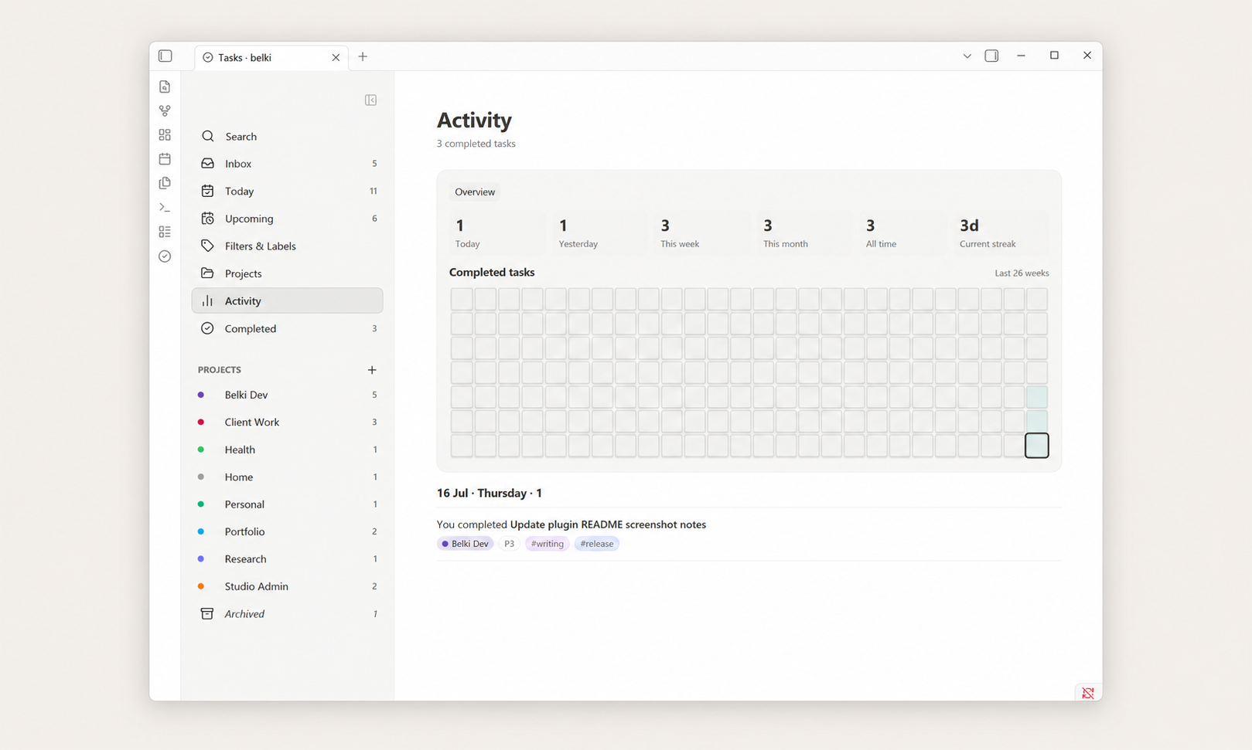Image resolution: width=1252 pixels, height=750 pixels.
Task: Open the Belki Dev project
Action: [x=287, y=395]
